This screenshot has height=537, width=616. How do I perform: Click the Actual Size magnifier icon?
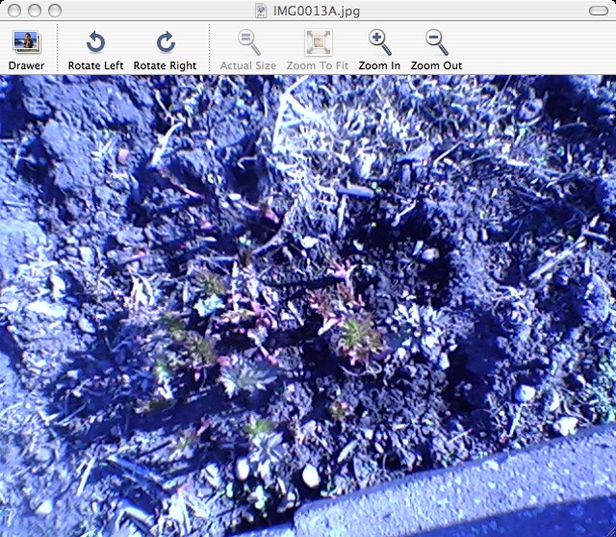point(247,42)
